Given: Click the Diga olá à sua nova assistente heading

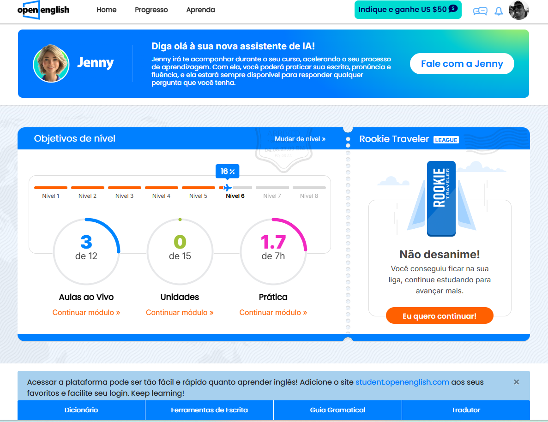Looking at the screenshot, I should point(233,46).
